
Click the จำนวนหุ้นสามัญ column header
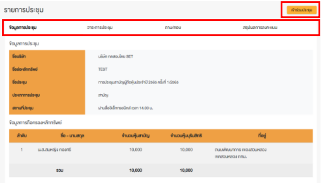tap(136, 136)
